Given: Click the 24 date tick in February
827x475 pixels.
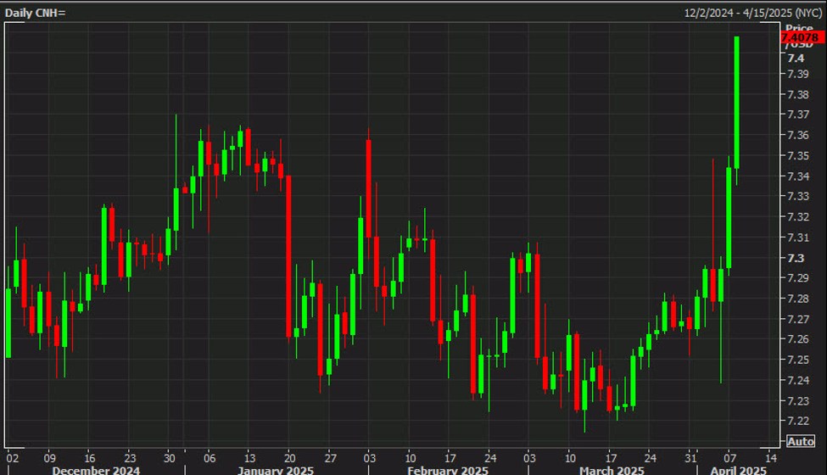Looking at the screenshot, I should click(x=490, y=458).
